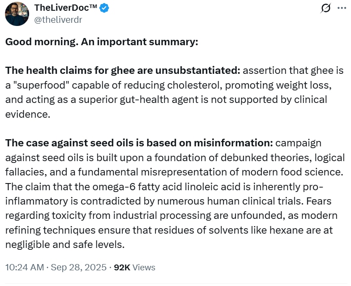Click the Grok slashed-circle icon
The image size is (351, 286).
coord(325,8)
